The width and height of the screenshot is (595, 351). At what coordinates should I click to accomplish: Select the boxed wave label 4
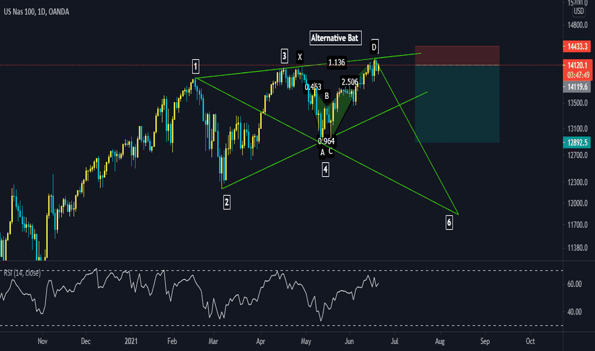(x=325, y=170)
